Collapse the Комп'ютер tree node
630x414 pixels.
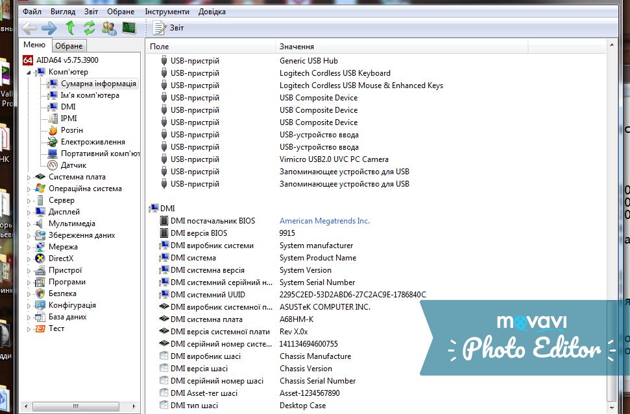pos(29,73)
